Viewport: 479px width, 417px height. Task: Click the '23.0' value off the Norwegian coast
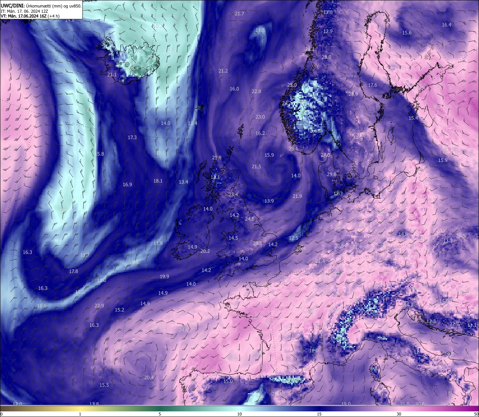coord(260,117)
